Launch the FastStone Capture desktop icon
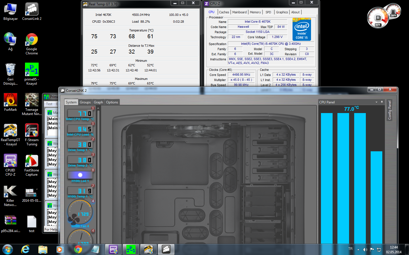This screenshot has height=255, width=409. [x=32, y=165]
